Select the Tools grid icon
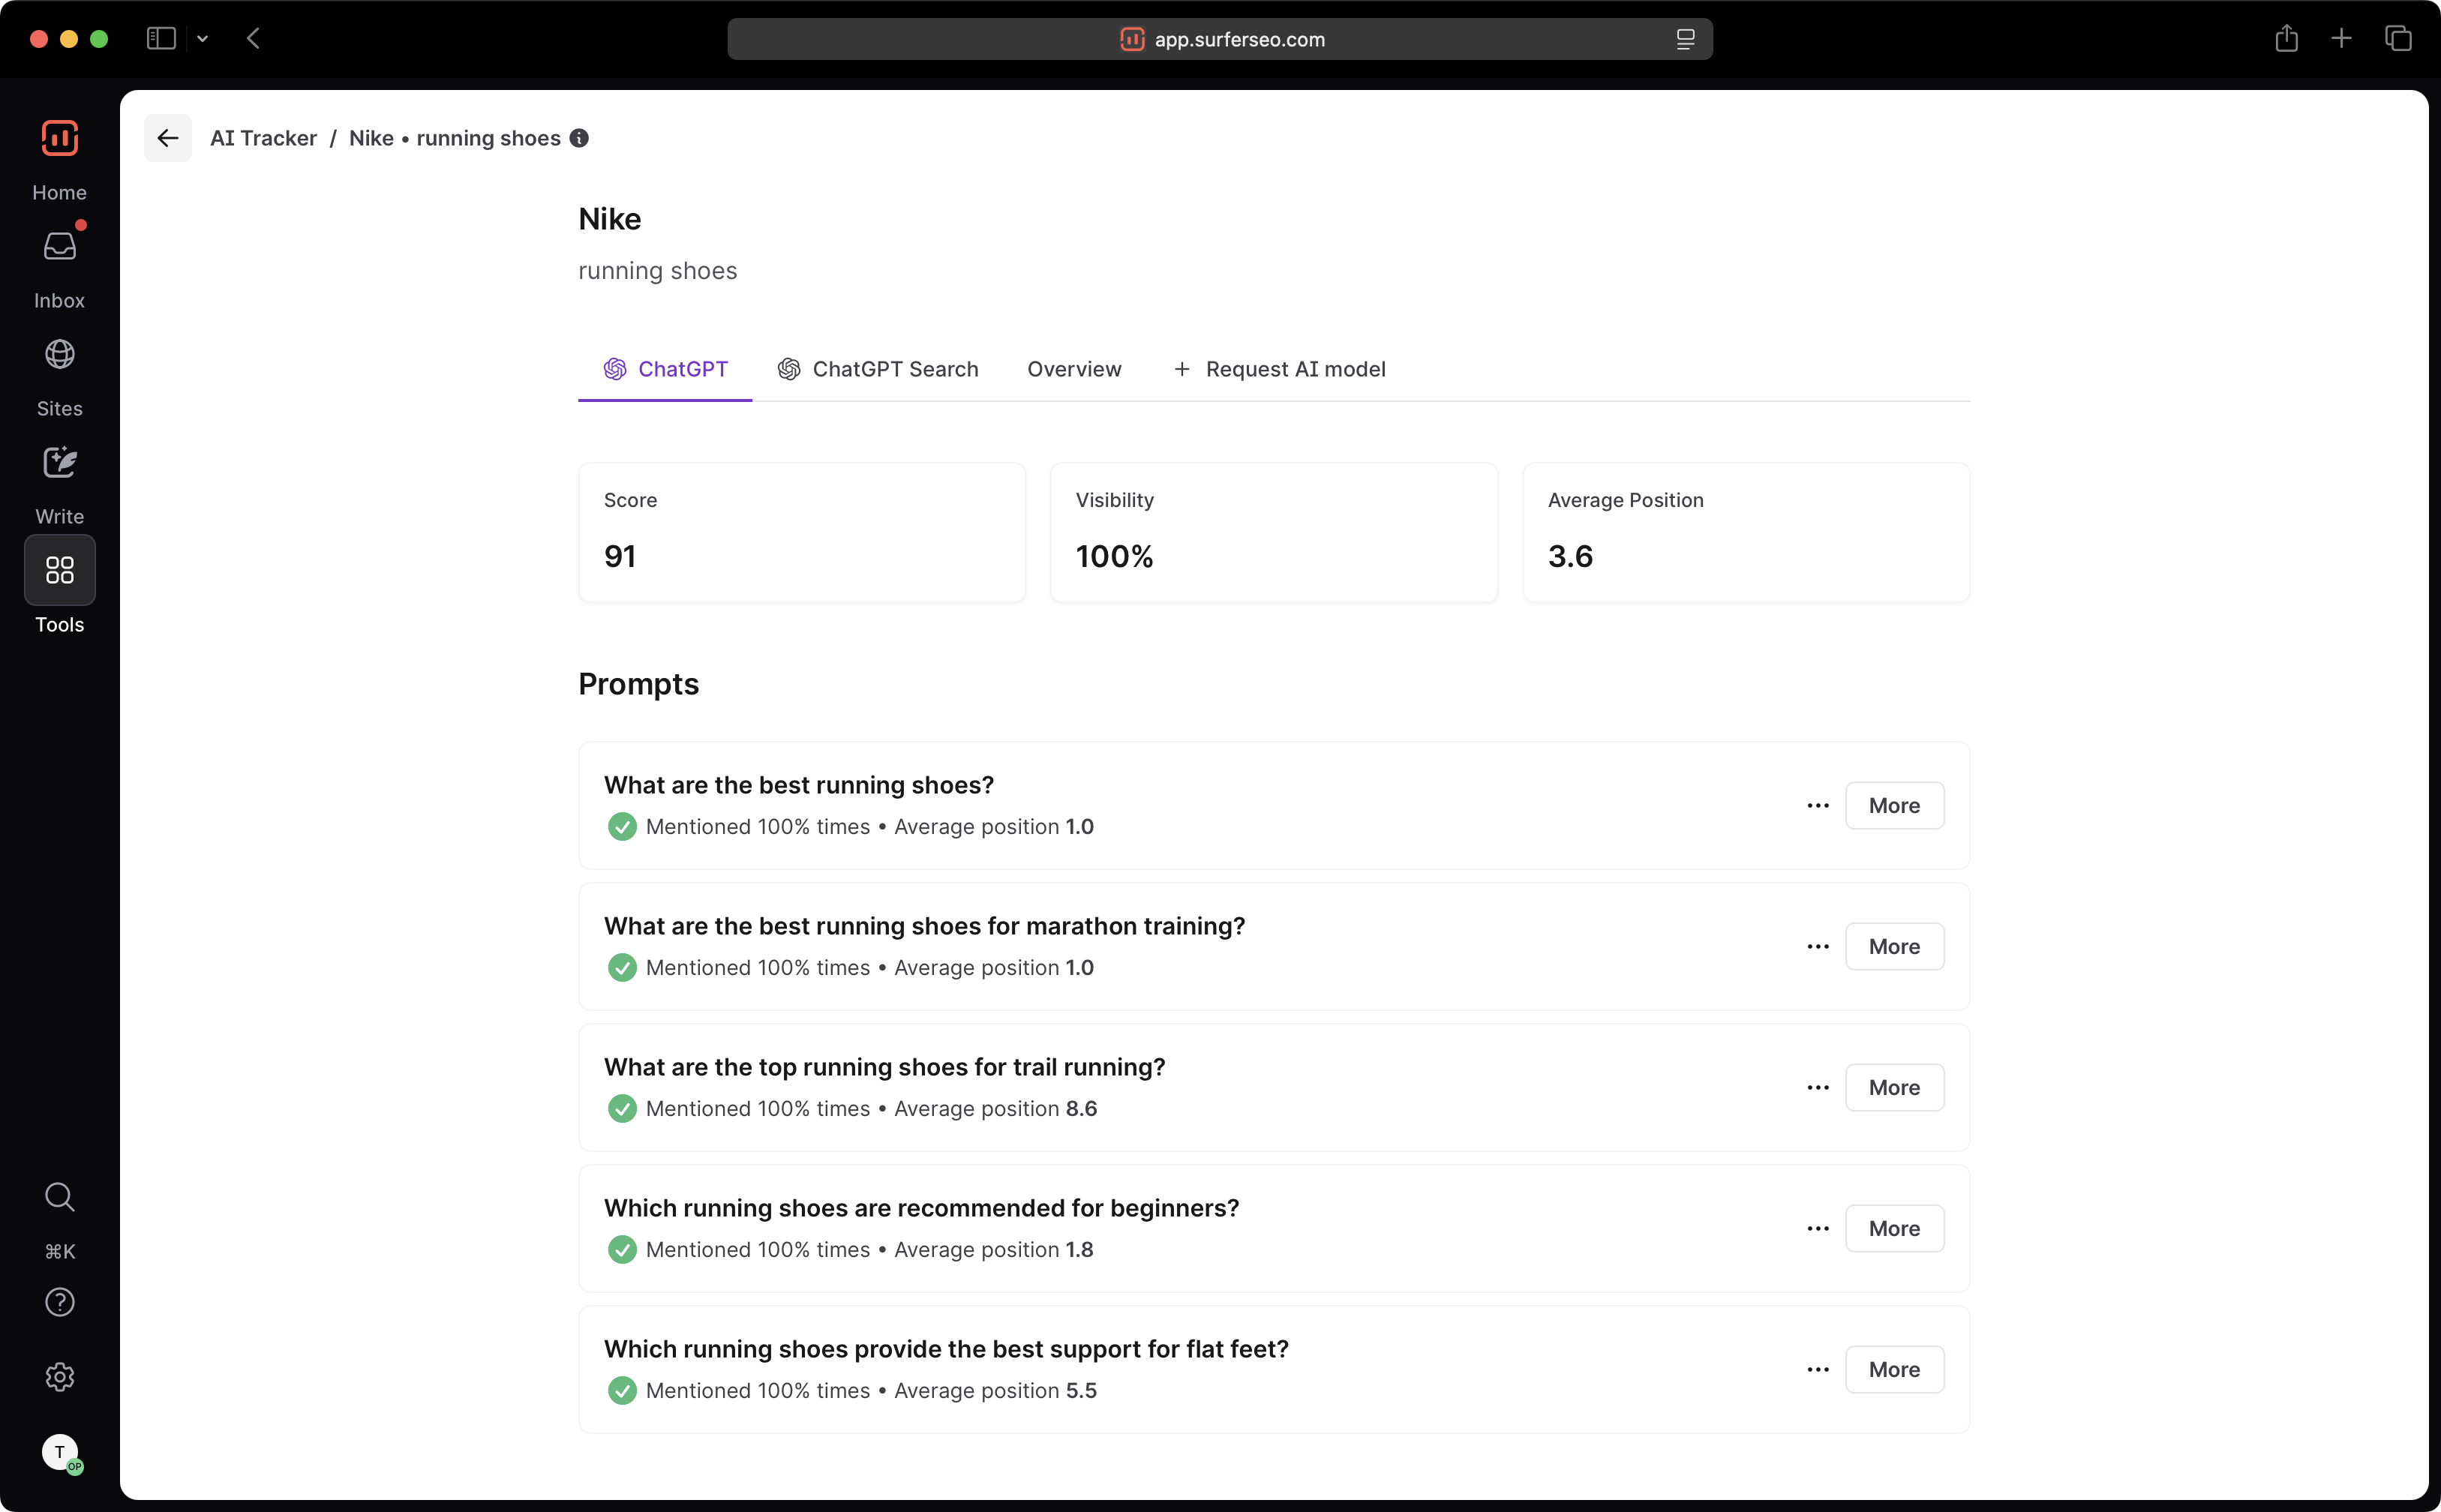The image size is (2441, 1512). pos(59,570)
